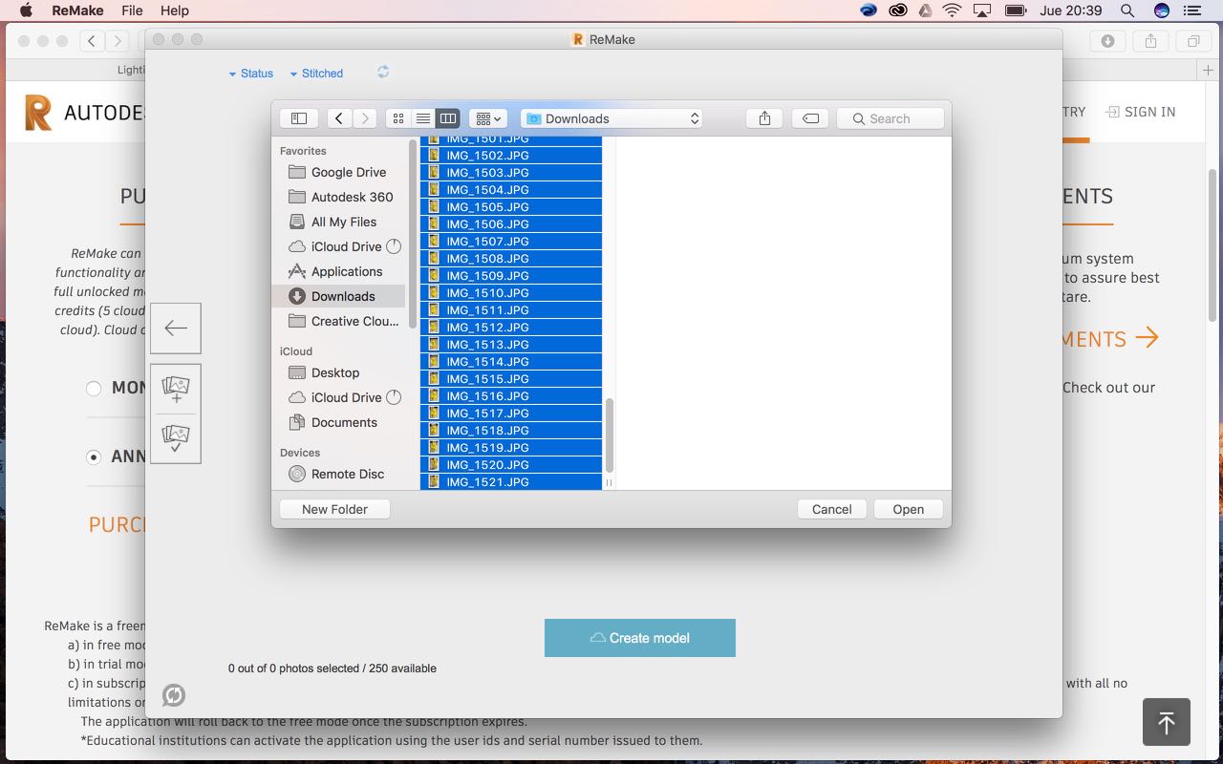The width and height of the screenshot is (1223, 764).
Task: Click Open to import selected photos
Action: 909,509
